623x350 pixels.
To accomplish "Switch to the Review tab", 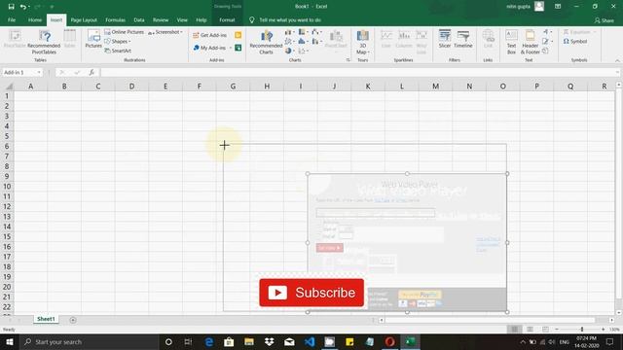I will 161,19.
